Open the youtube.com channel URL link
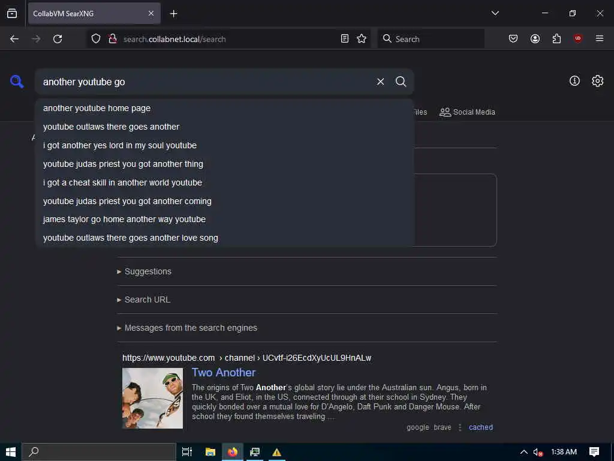 tap(246, 358)
